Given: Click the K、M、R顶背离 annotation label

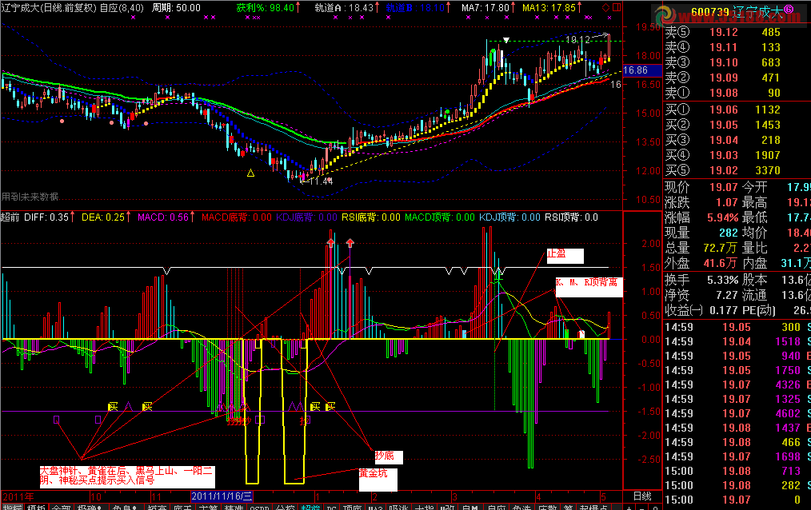Looking at the screenshot, I should tap(589, 287).
